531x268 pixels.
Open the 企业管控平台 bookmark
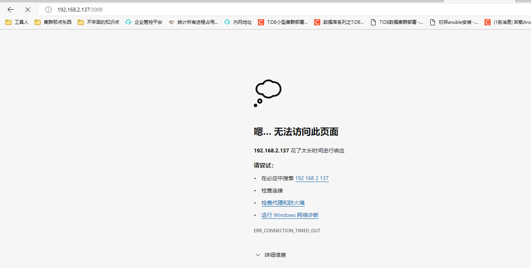click(144, 22)
